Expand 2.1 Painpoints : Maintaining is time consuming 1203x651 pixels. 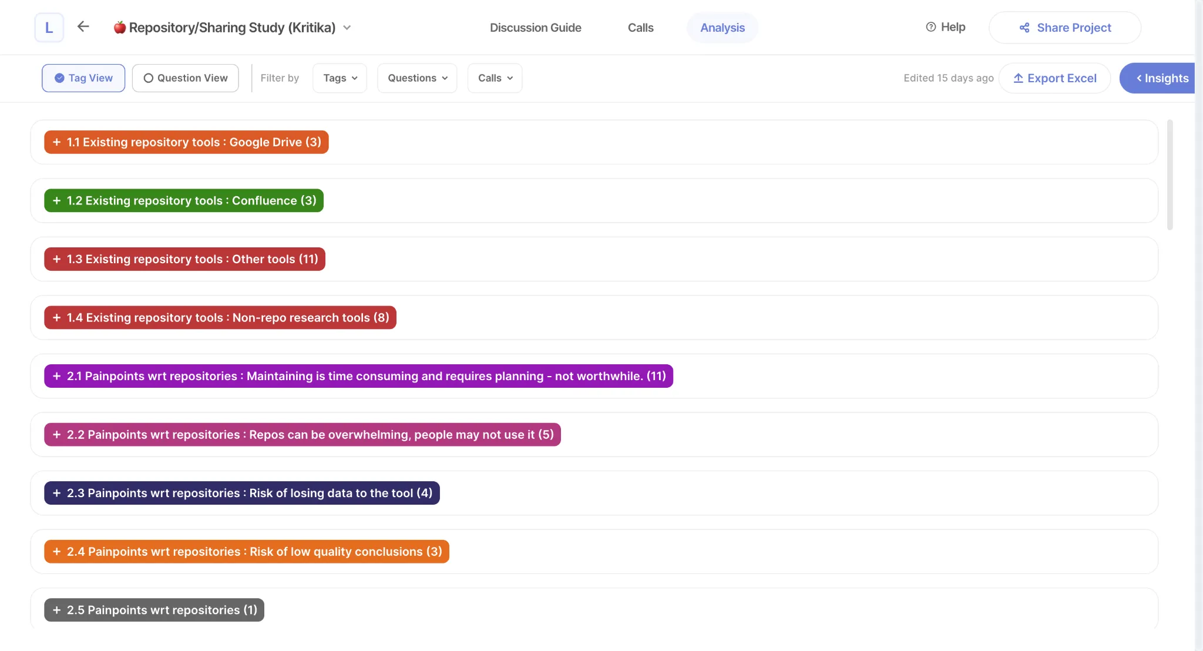point(358,376)
